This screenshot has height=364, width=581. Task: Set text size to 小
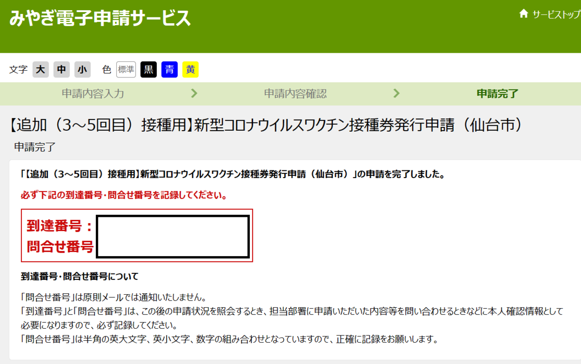coord(83,70)
